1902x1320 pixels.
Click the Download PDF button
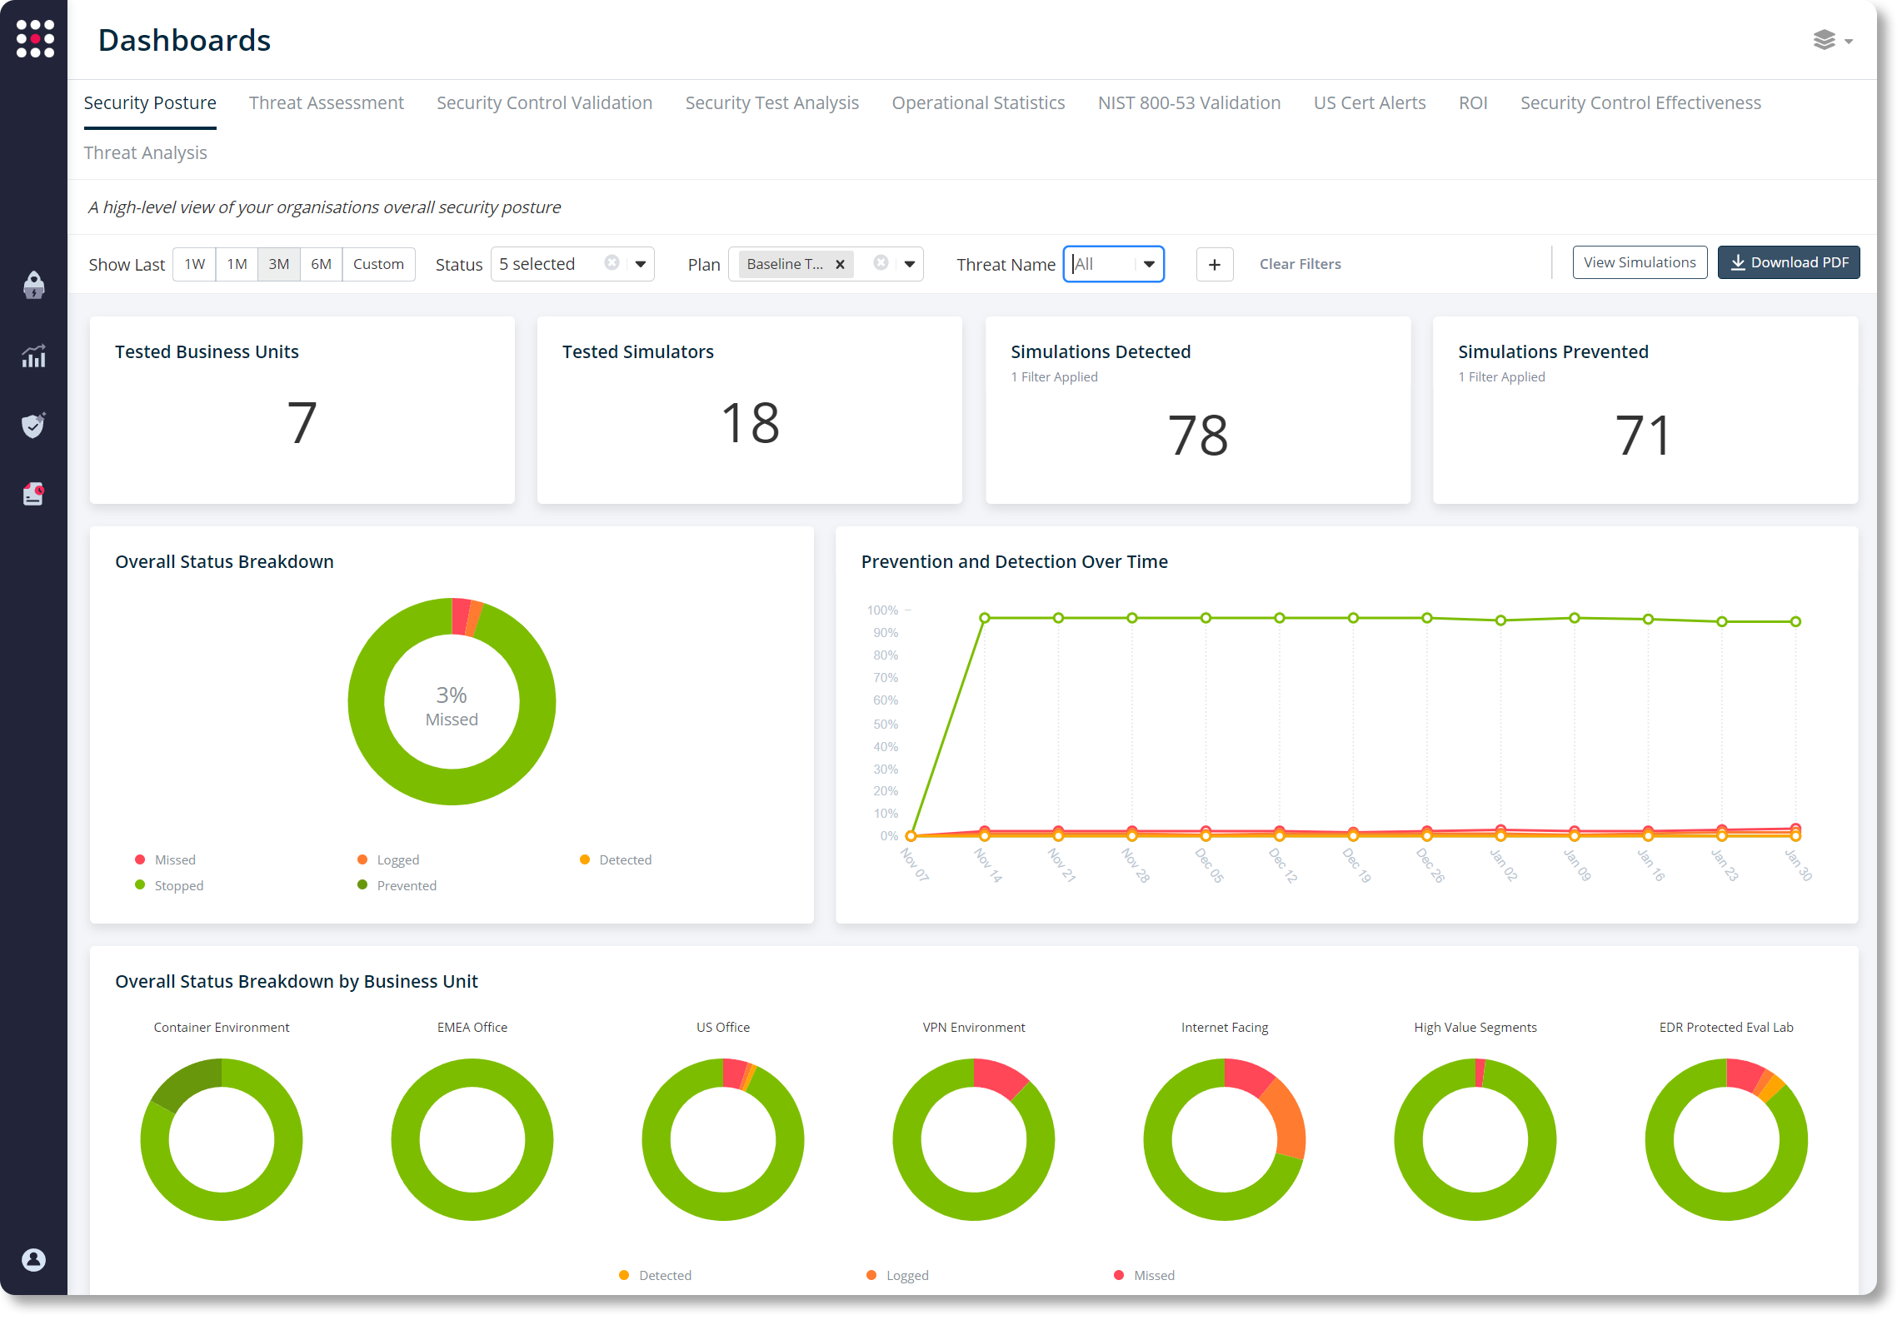pos(1788,262)
